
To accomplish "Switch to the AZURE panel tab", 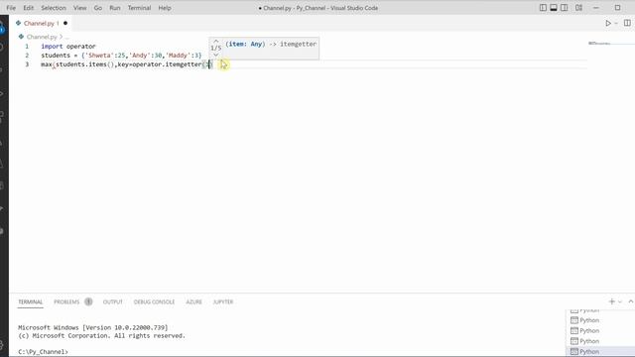I will [x=194, y=301].
